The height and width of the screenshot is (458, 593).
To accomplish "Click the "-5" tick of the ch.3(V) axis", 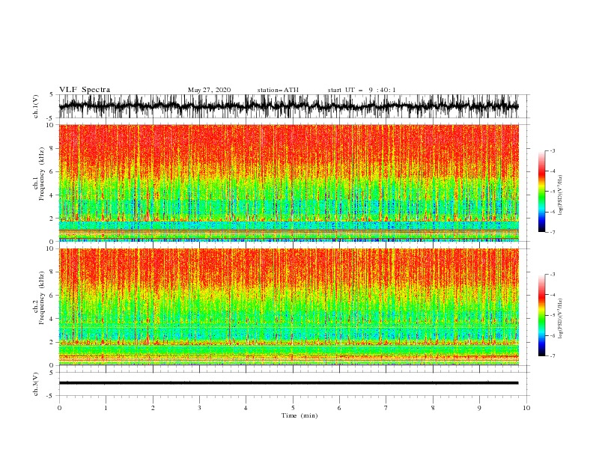I will click(51, 396).
